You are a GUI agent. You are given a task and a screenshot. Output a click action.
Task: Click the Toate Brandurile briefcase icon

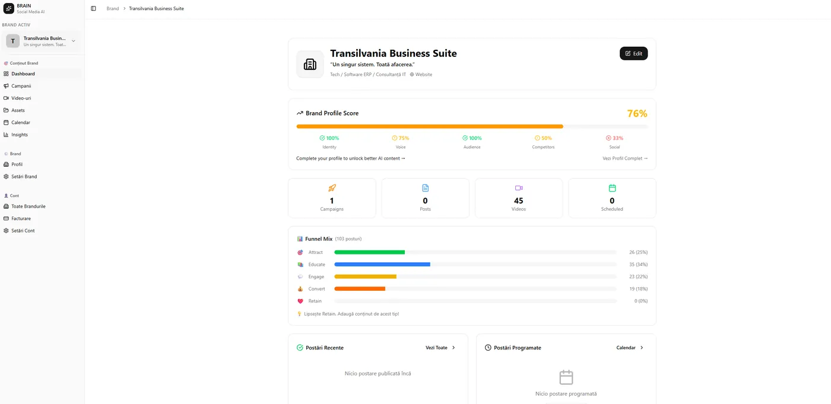(6, 206)
